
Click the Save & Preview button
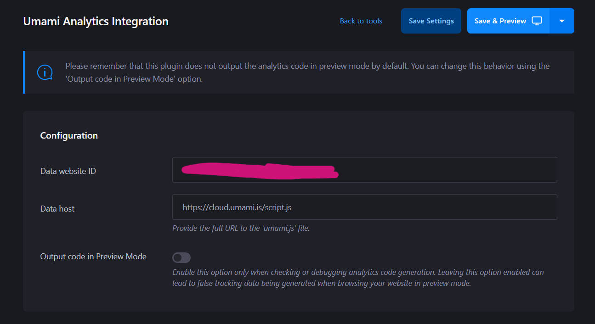click(x=508, y=21)
